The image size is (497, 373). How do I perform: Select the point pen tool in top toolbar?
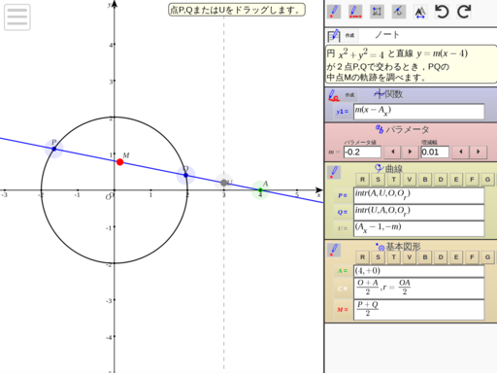pos(334,12)
